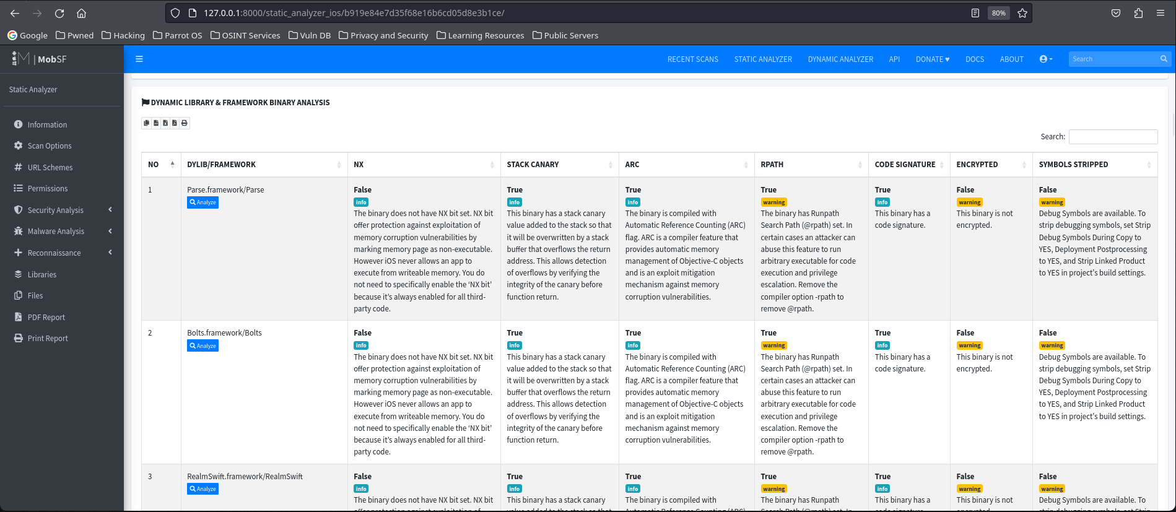
Task: Sort by SYMBOLS STRIPPED column
Action: tap(1095, 165)
